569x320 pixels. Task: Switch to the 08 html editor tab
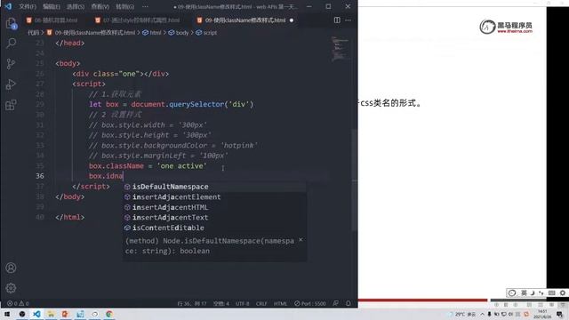point(52,20)
